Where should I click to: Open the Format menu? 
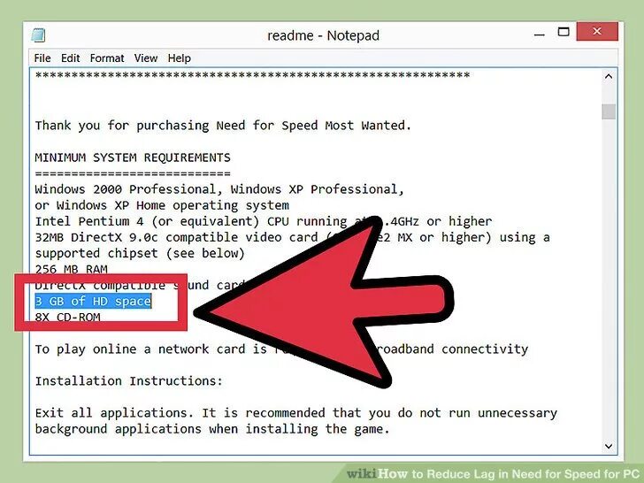[107, 58]
